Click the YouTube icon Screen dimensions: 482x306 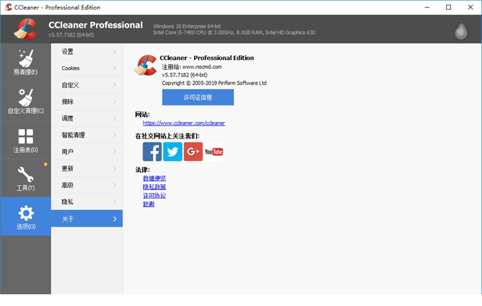(x=214, y=152)
